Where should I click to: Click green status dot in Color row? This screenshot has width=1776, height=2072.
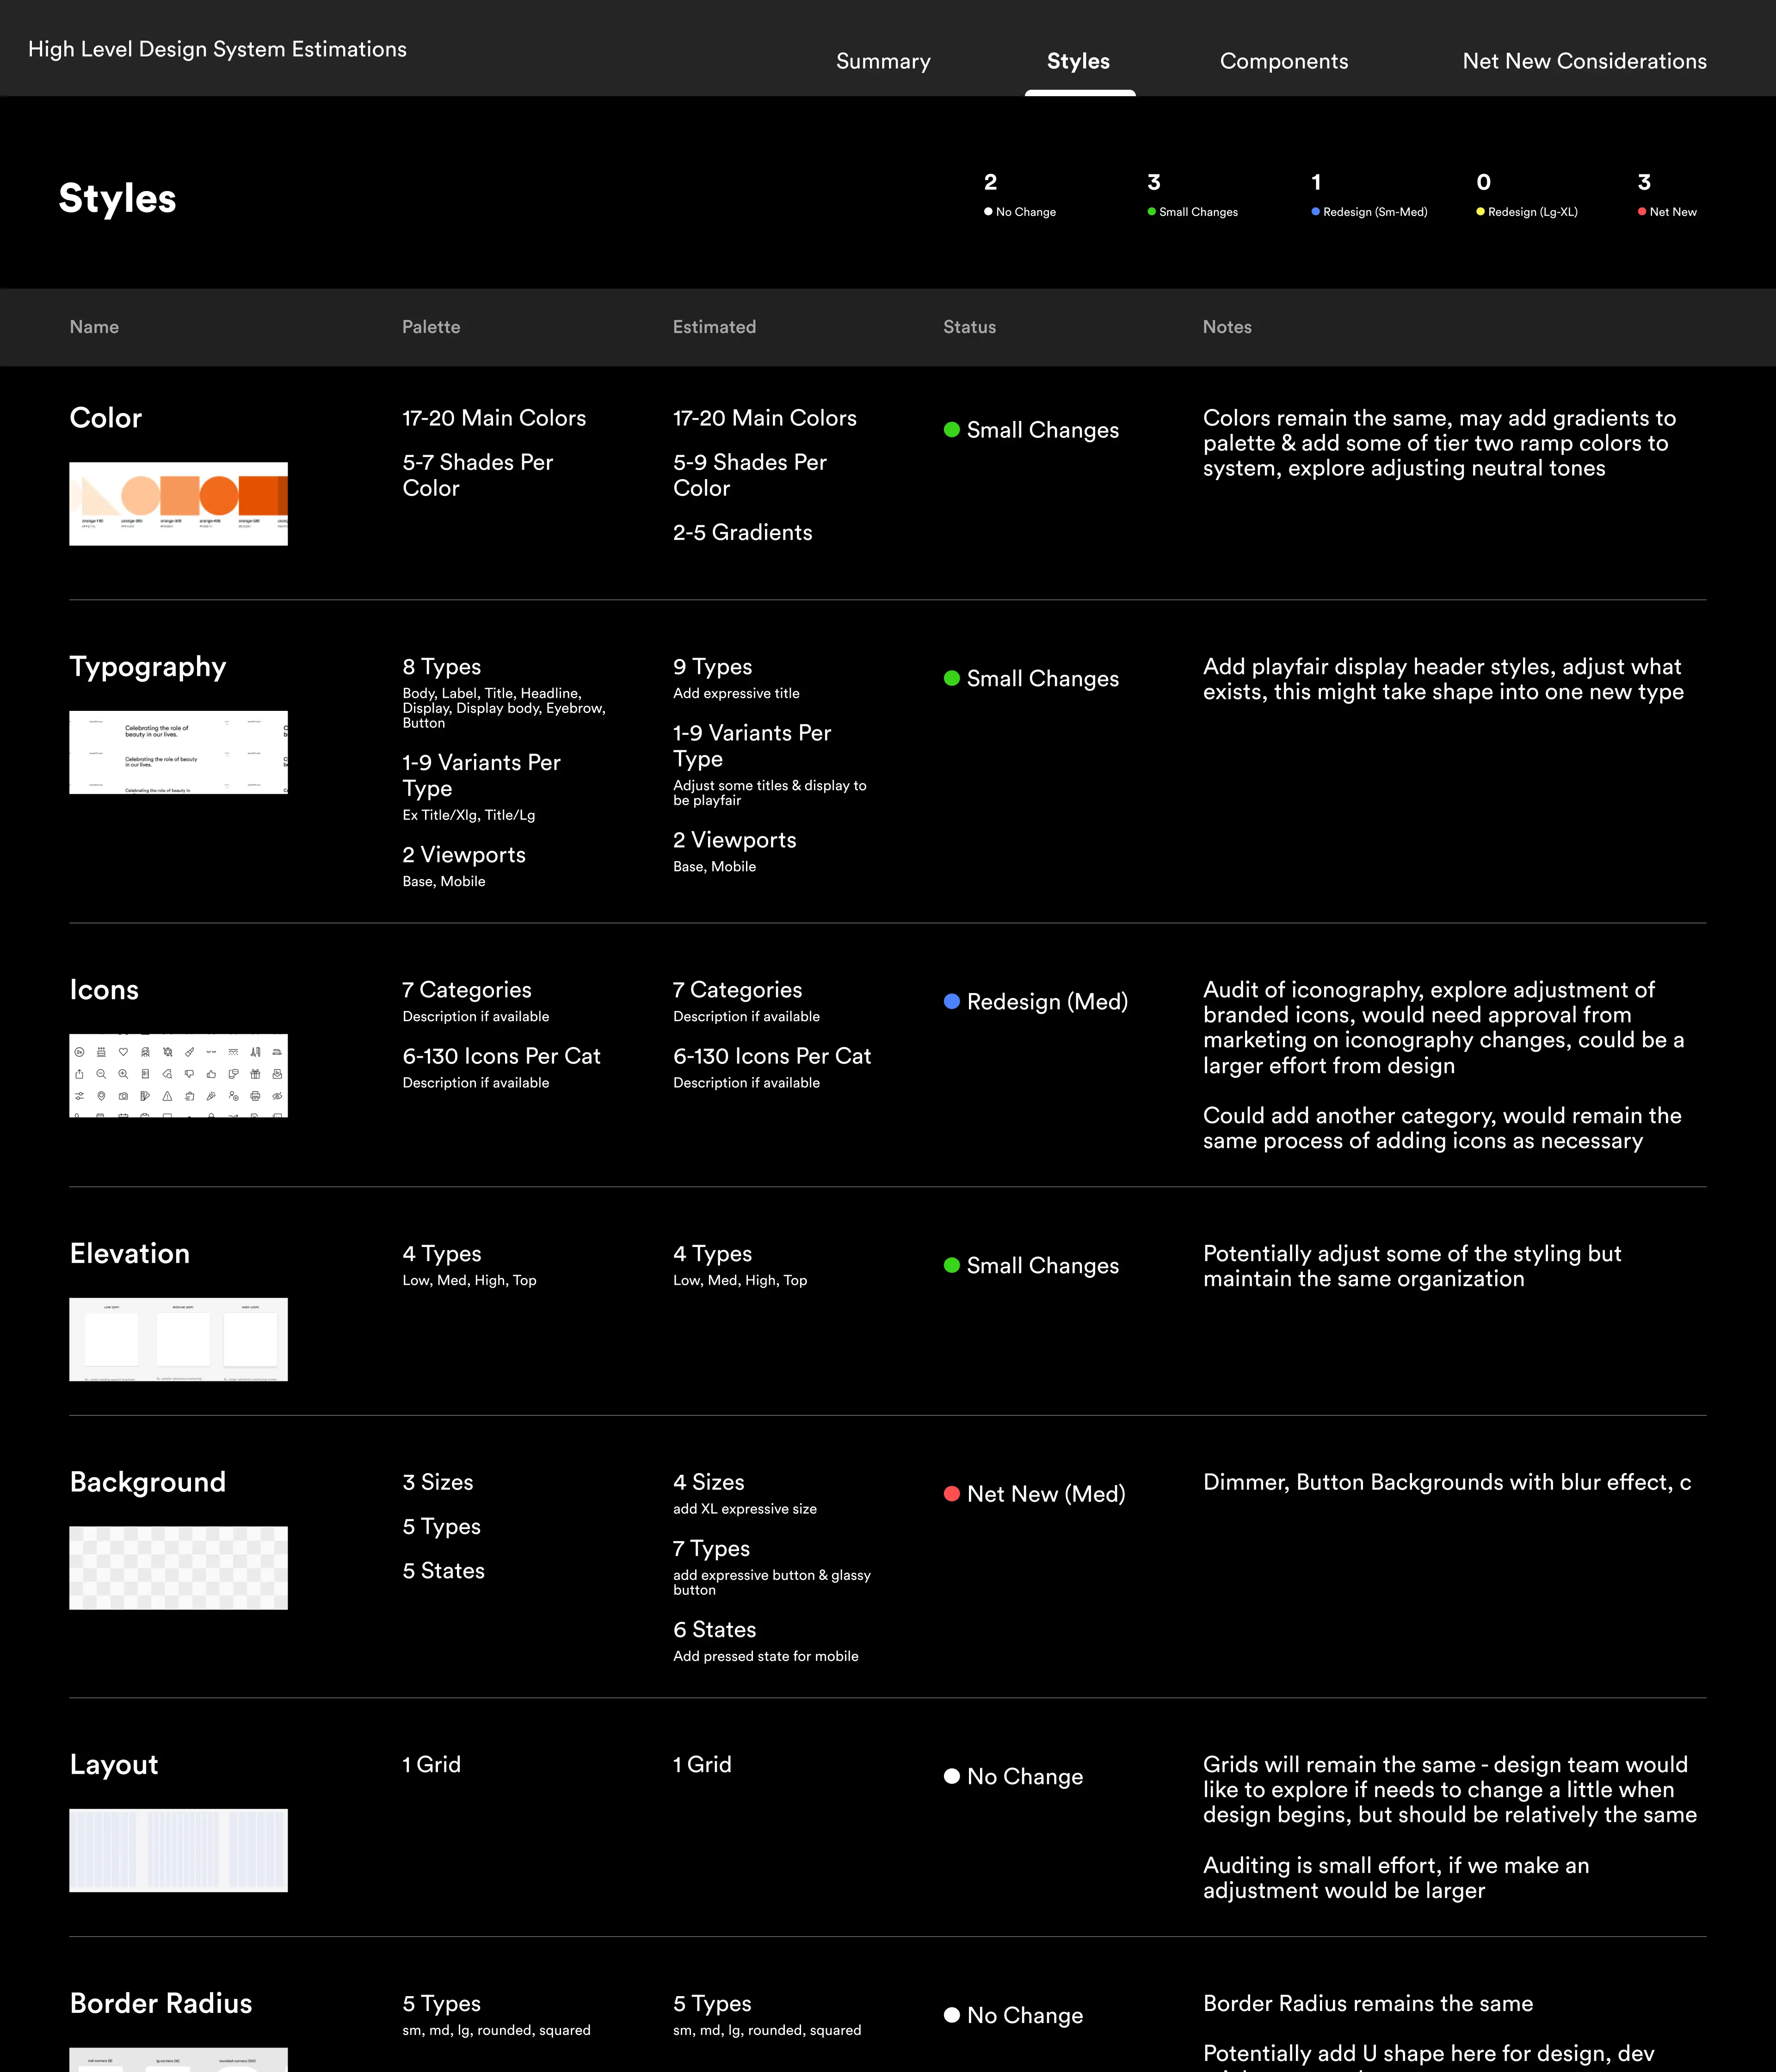coord(952,430)
